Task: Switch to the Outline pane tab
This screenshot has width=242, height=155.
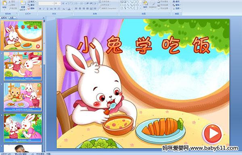Action: pos(11,18)
